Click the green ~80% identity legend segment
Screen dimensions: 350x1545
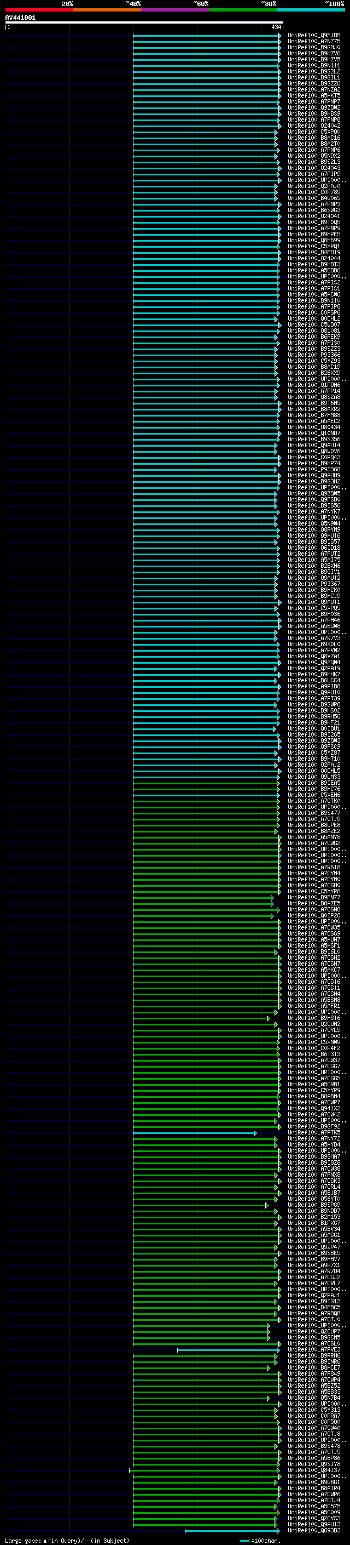[243, 10]
